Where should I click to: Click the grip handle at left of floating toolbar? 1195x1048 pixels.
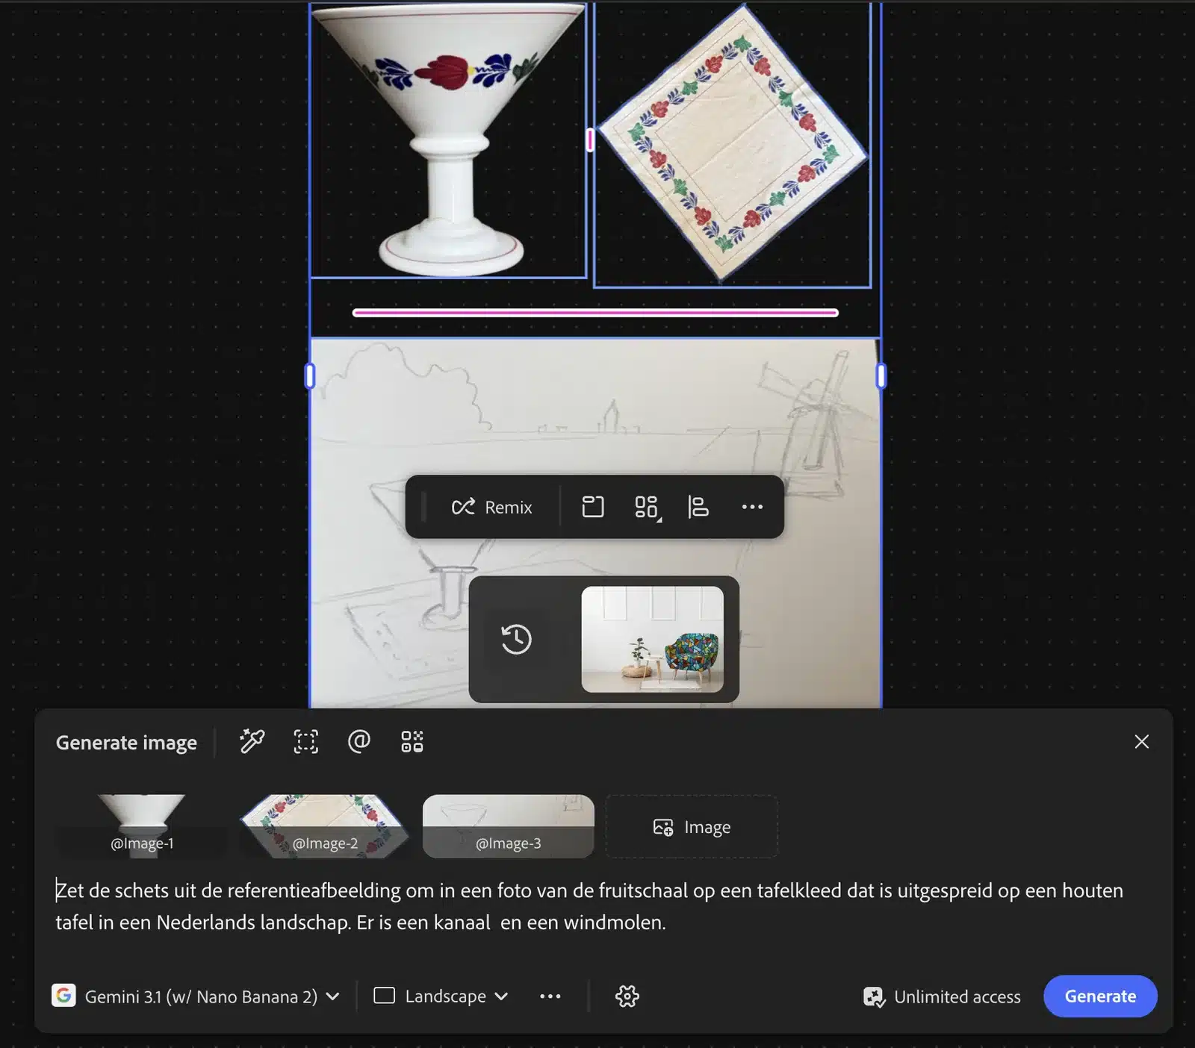pos(423,507)
